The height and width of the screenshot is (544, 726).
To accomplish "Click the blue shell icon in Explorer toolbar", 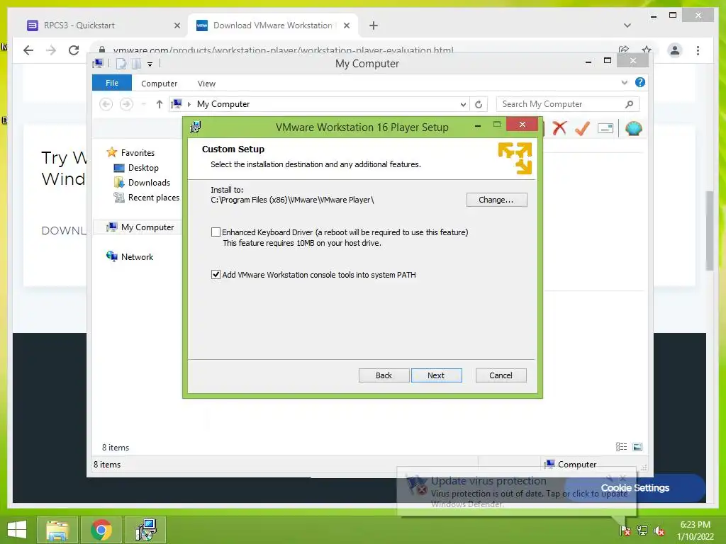I will click(x=633, y=128).
